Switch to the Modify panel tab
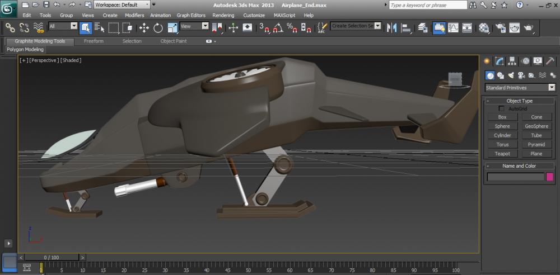Screen dimensions: 560x275 500,61
